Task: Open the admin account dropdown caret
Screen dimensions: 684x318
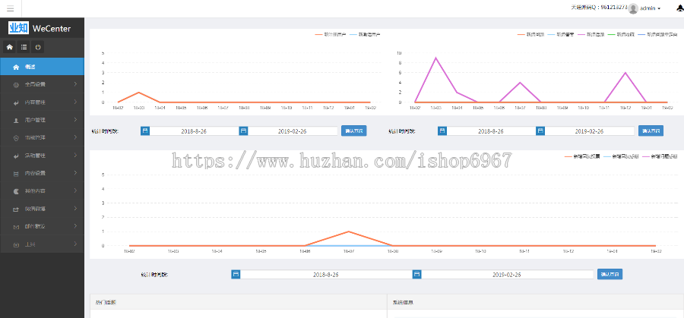Action: click(x=659, y=8)
